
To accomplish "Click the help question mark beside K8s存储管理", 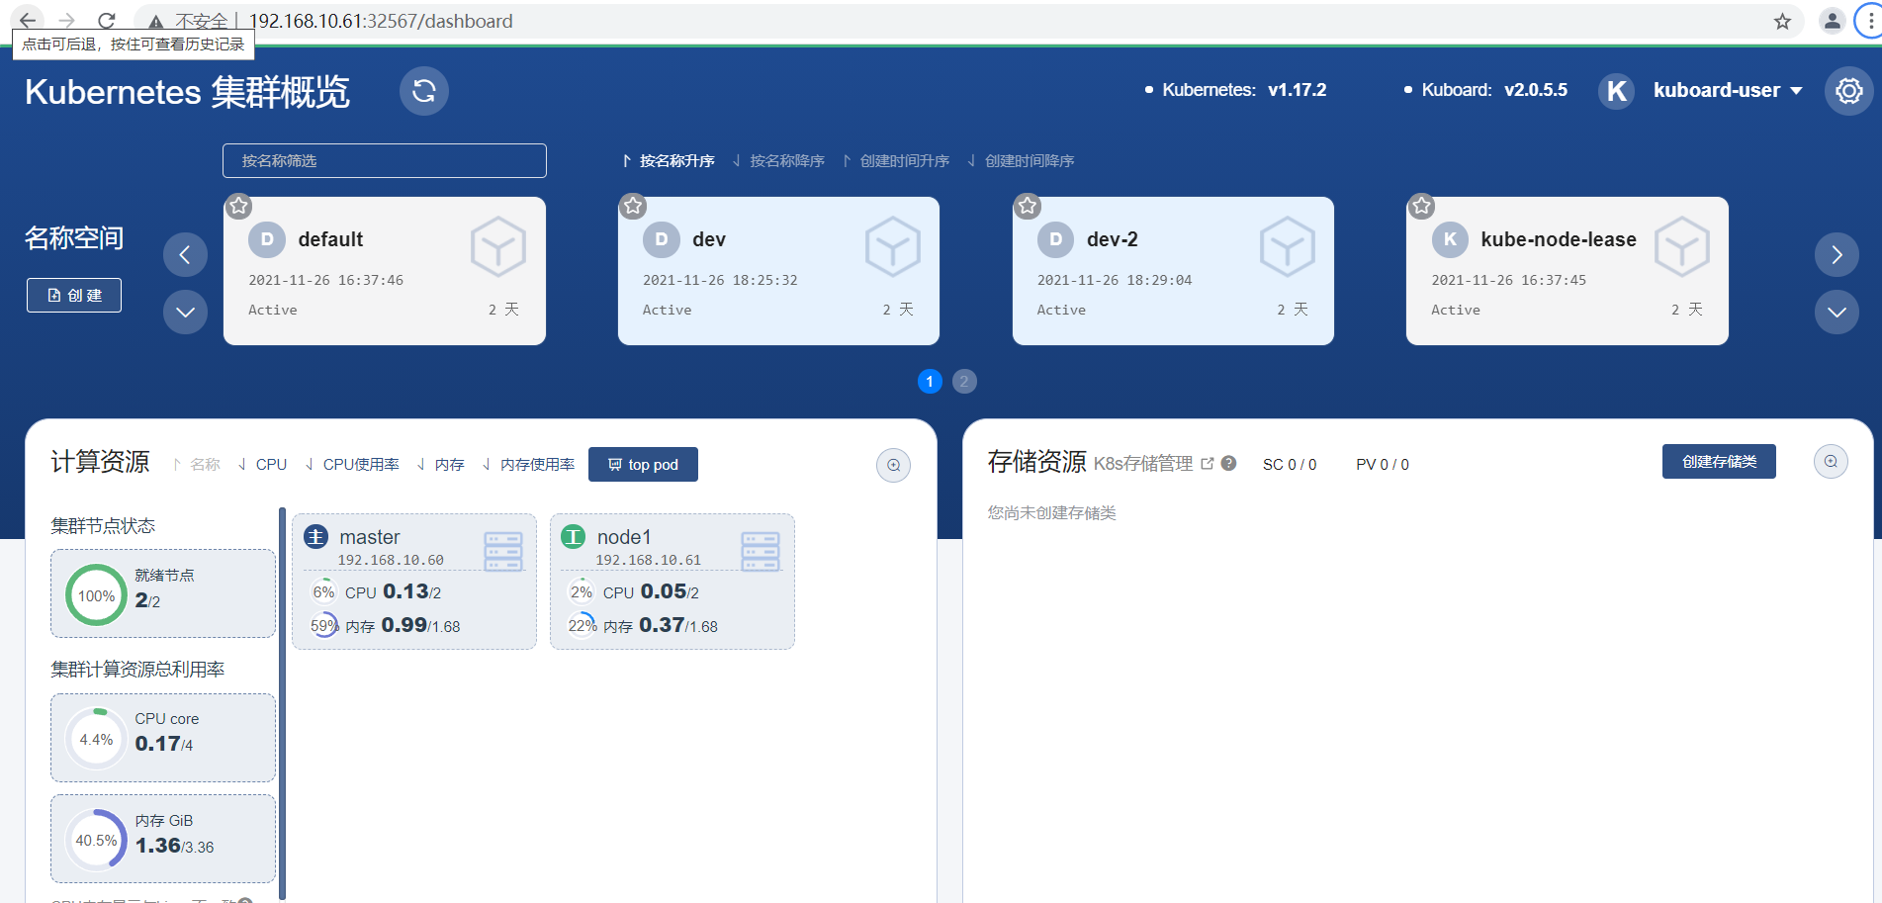I will (1228, 463).
